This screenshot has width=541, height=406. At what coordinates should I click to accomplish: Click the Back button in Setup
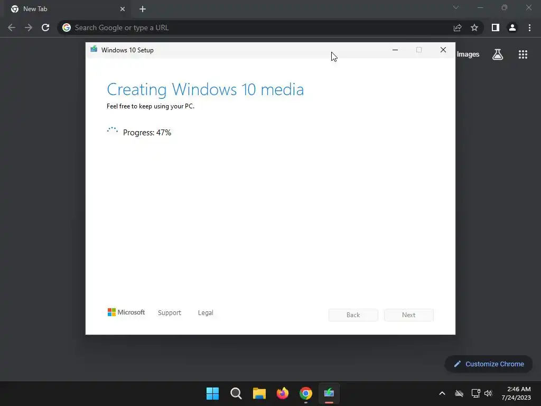point(353,315)
